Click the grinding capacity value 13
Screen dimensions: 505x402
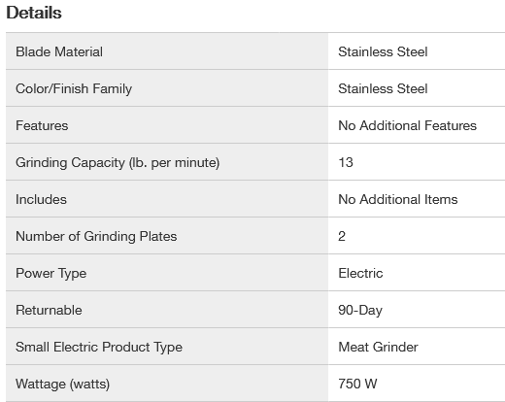[346, 162]
